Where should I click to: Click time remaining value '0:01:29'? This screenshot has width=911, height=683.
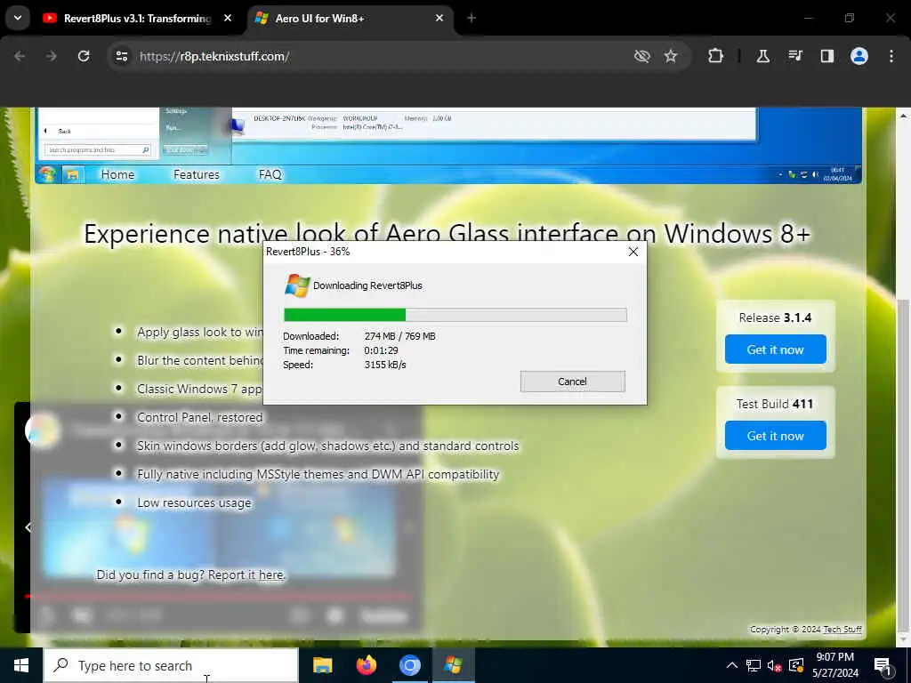pos(381,350)
